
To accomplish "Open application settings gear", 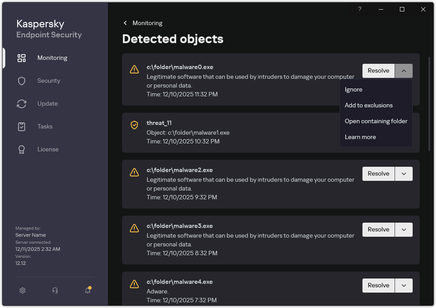I will click(x=22, y=290).
